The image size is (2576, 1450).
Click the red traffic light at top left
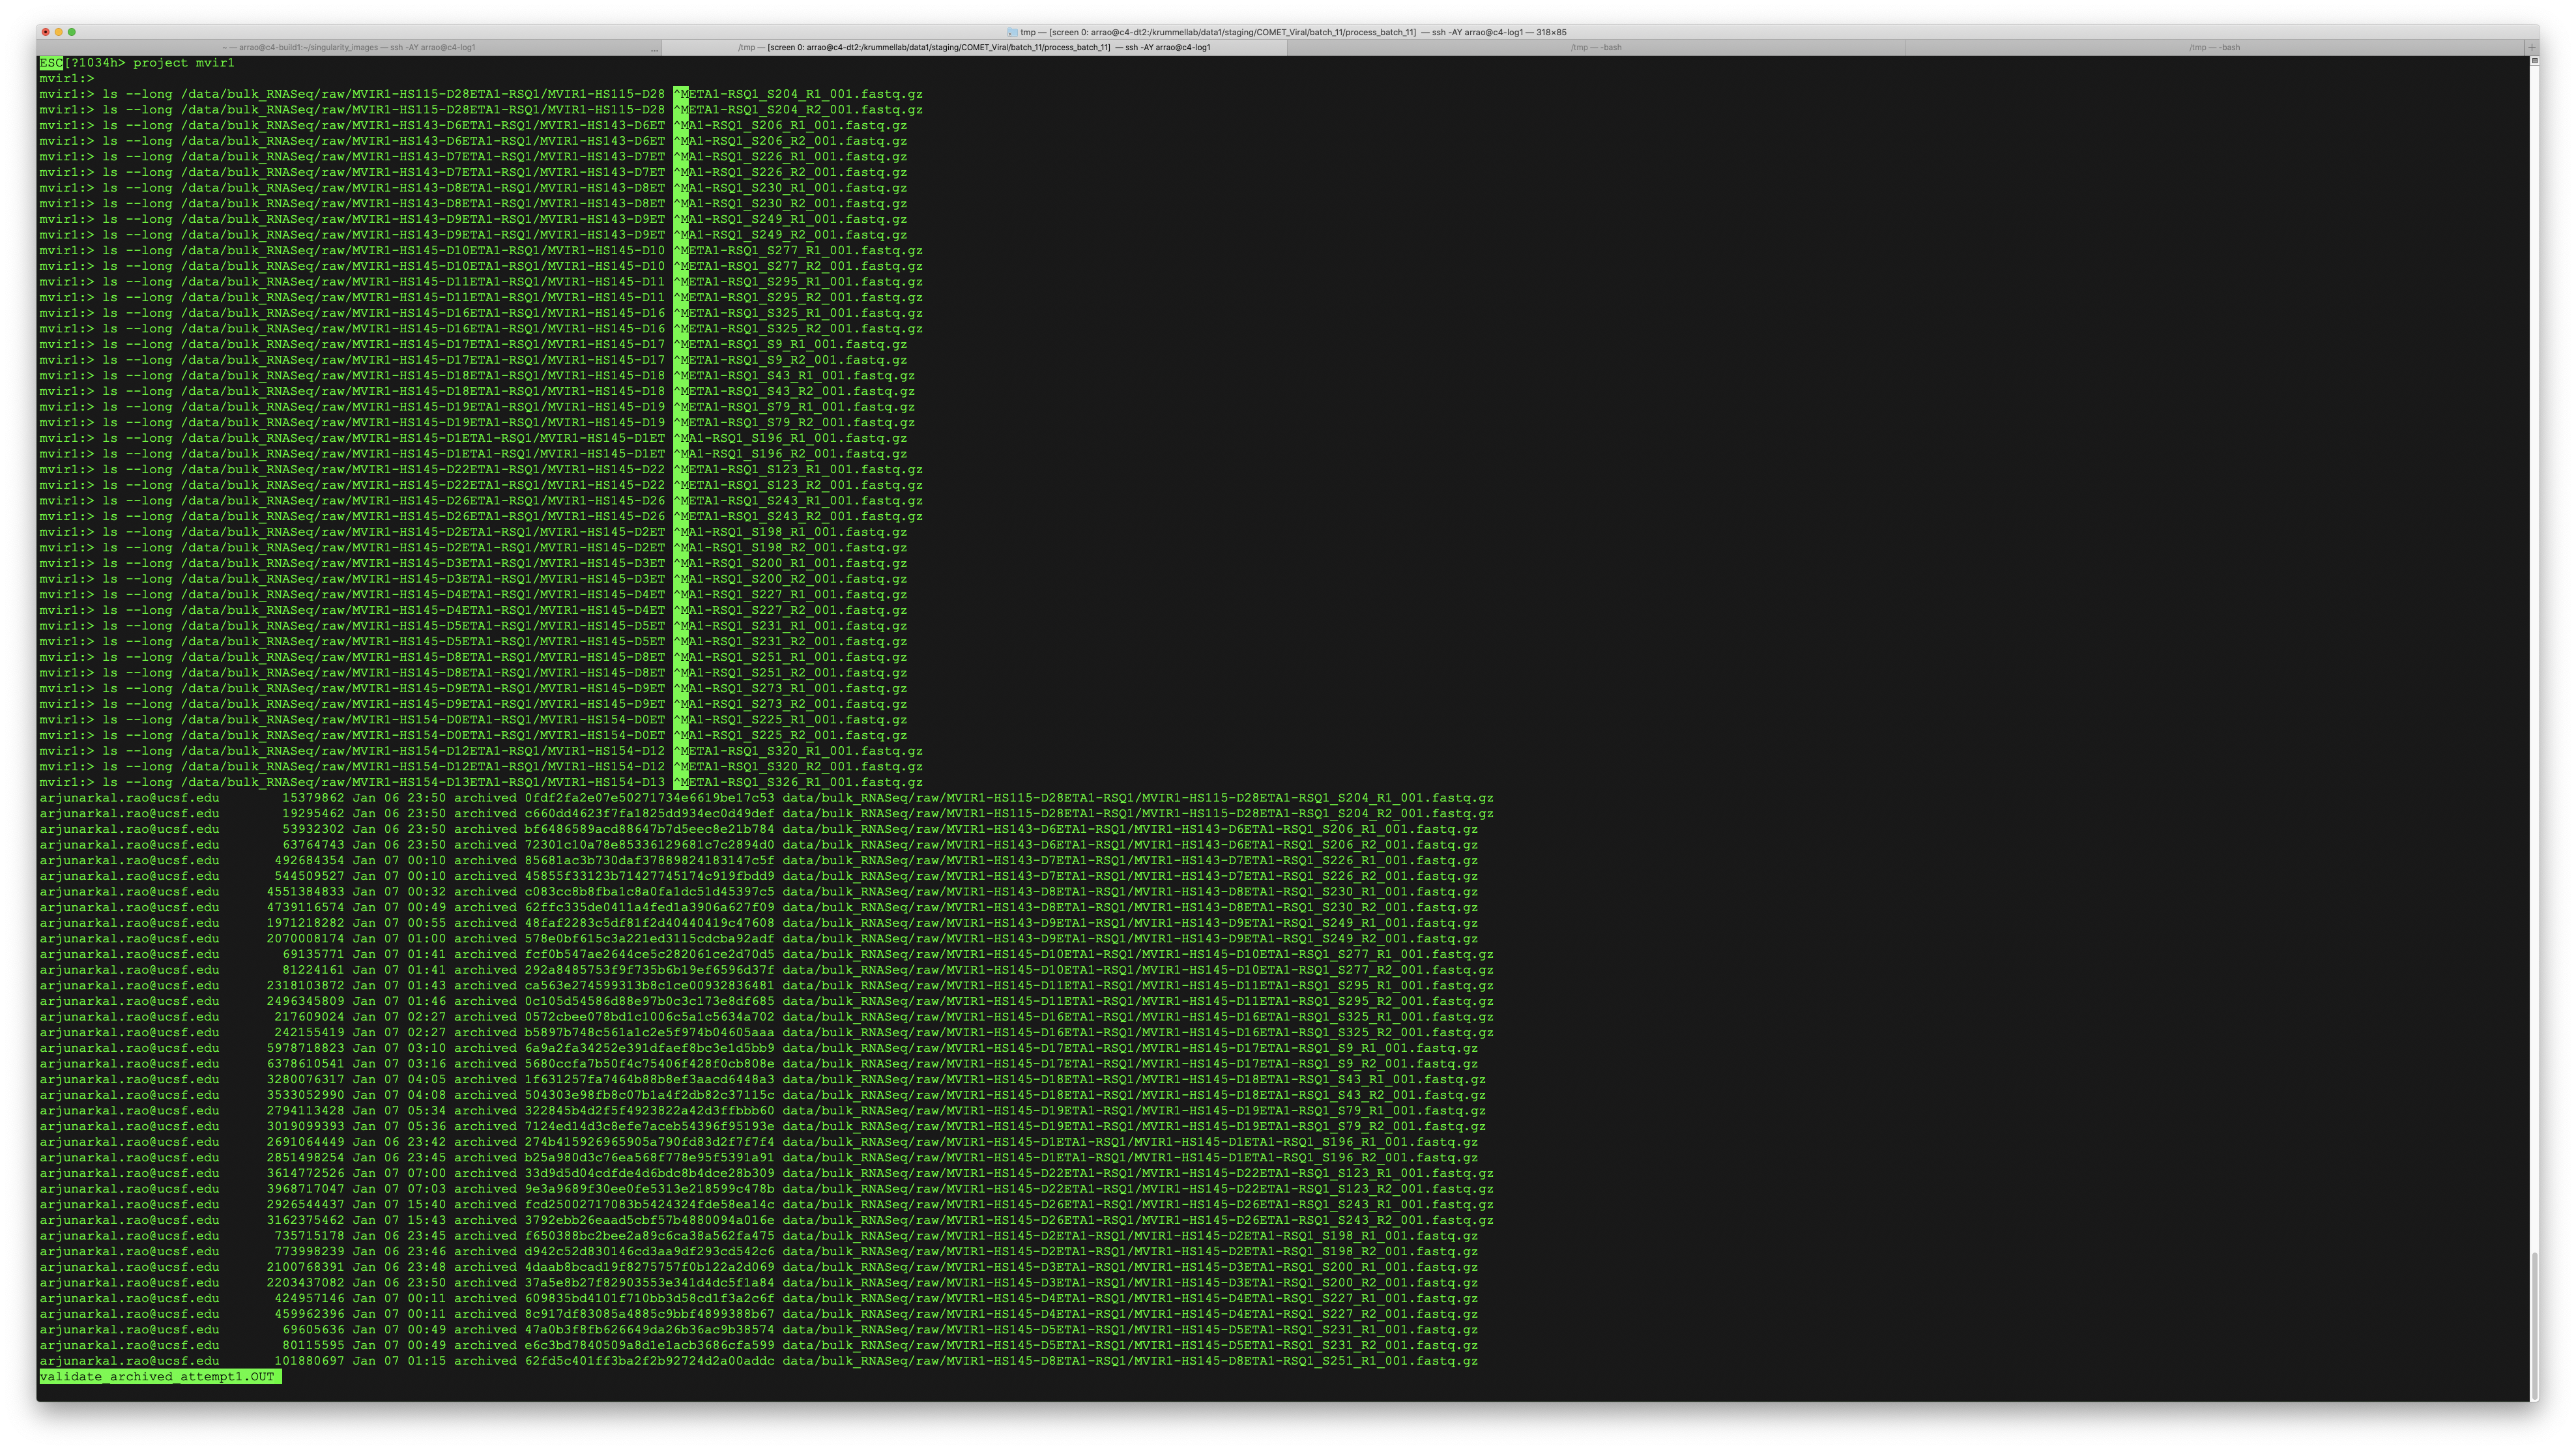45,32
